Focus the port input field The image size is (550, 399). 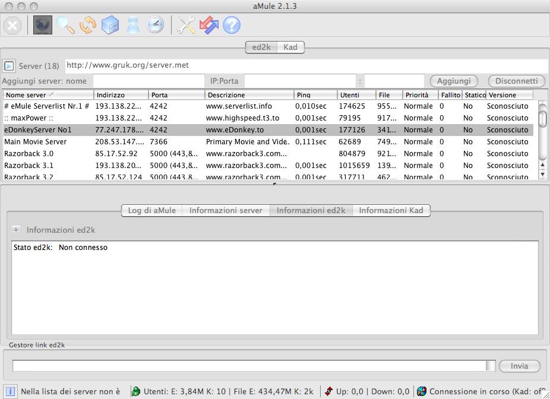tap(394, 81)
